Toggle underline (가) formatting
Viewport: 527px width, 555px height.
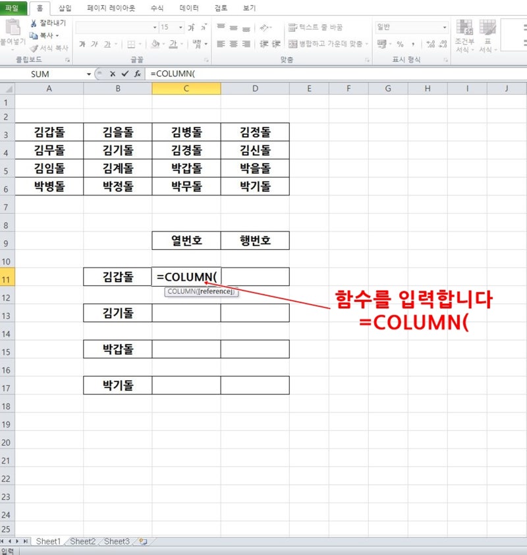107,44
